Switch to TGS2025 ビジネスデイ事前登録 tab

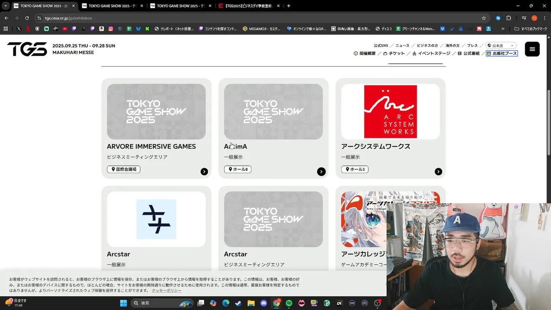point(249,6)
